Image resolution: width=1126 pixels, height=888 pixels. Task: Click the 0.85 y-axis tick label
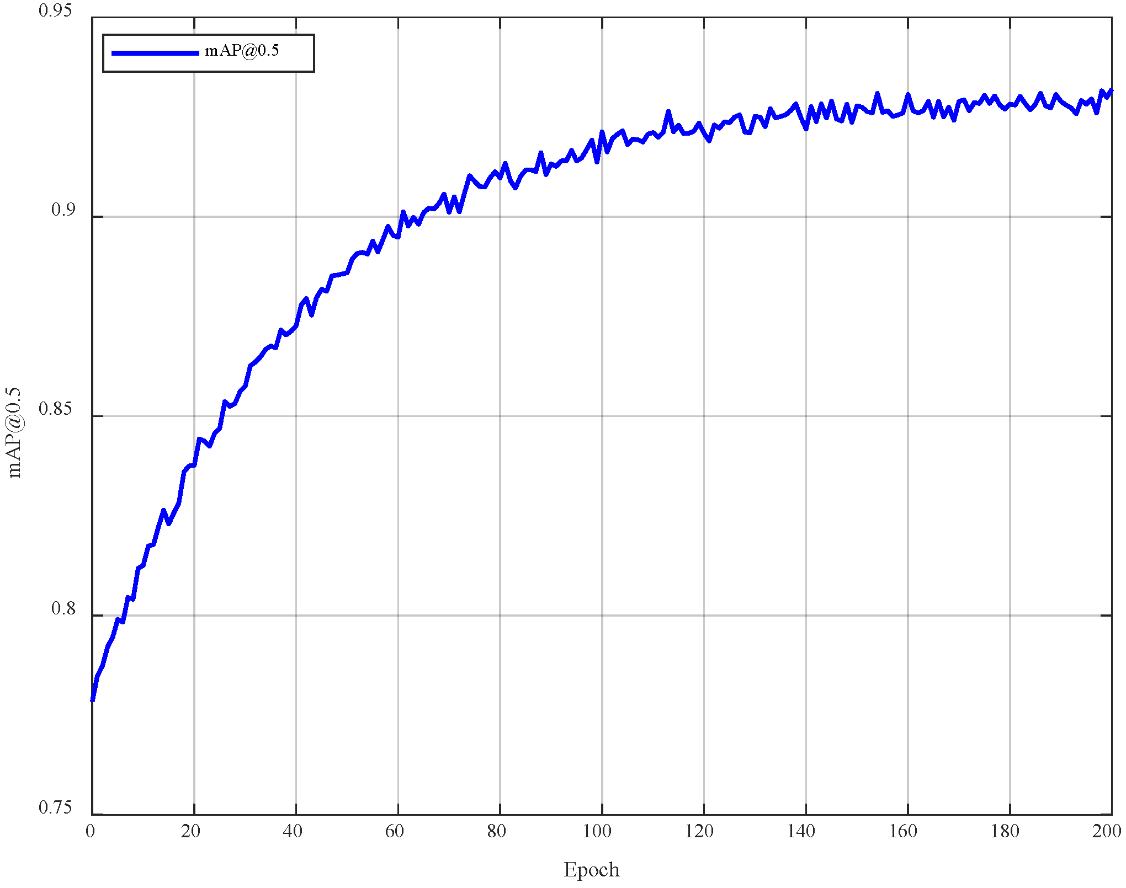(x=55, y=409)
